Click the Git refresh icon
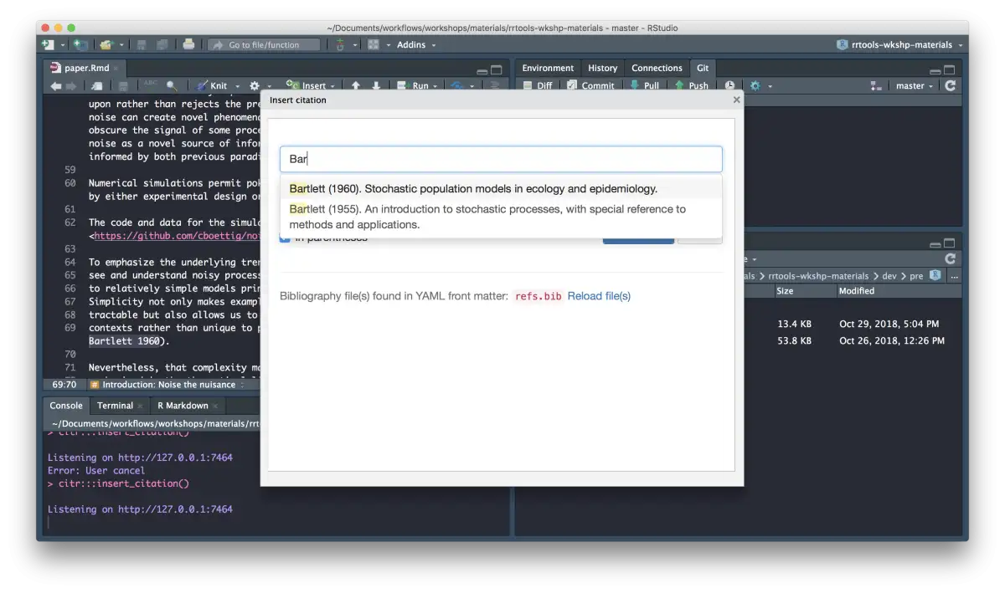The image size is (1005, 593). coord(950,85)
